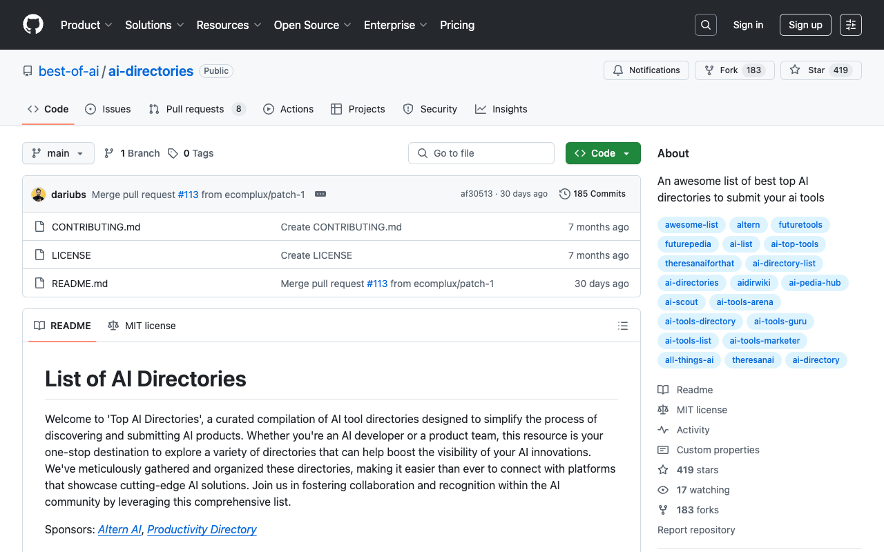Screen dimensions: 884x552
Task: Open the ai-directories repository name link
Action: tap(151, 71)
